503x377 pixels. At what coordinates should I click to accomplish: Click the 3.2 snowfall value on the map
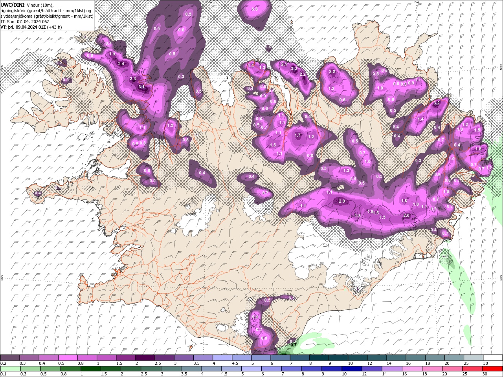437,103
